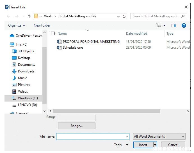The width and height of the screenshot is (194, 153).
Task: Go to the Desktop folder
Action: coord(21,58)
